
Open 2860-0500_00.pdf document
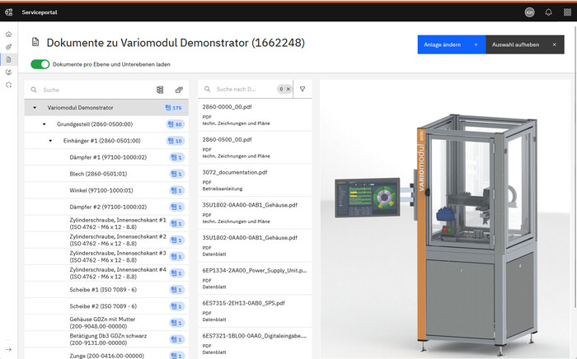pos(255,147)
